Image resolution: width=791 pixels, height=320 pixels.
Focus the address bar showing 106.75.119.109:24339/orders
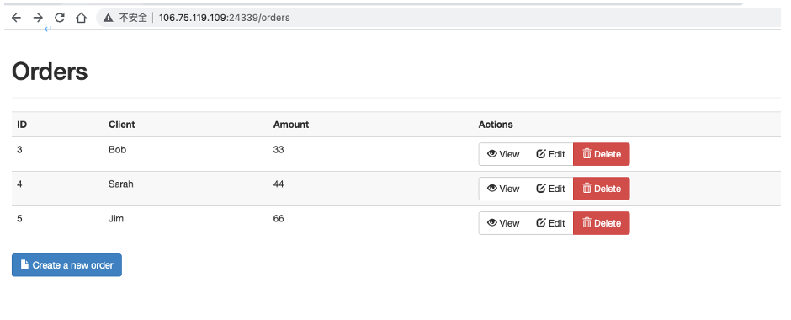click(x=439, y=18)
